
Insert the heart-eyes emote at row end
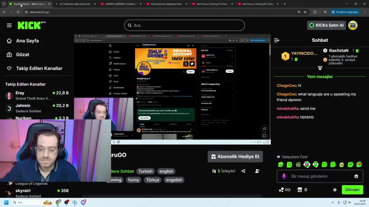tap(359, 164)
